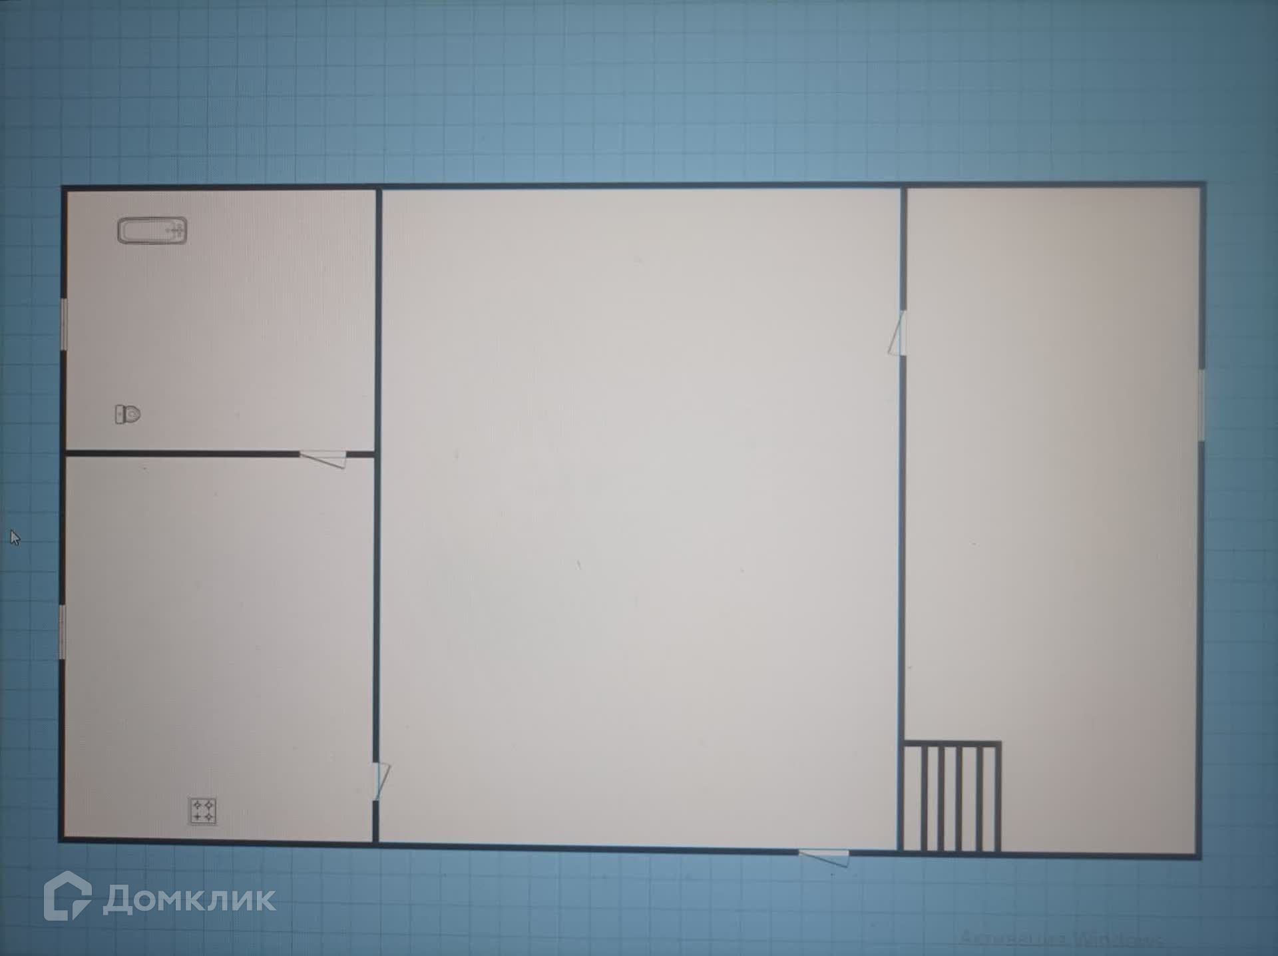
Task: Select the staircase object
Action: (x=950, y=797)
